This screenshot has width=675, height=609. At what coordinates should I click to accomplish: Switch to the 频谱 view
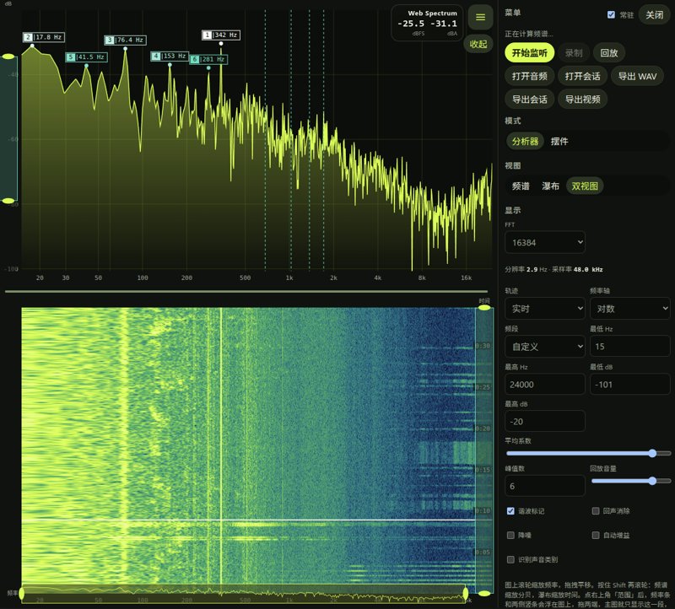(521, 186)
